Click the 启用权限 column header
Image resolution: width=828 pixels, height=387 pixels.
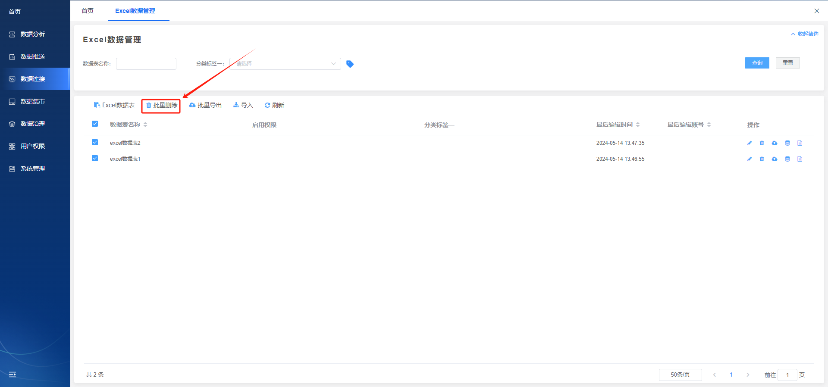[264, 125]
